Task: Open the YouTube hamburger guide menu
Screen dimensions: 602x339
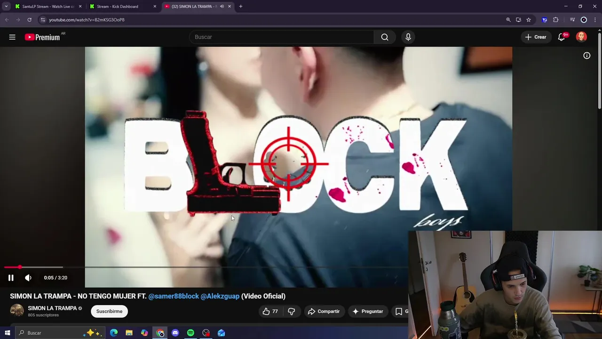Action: pos(12,37)
